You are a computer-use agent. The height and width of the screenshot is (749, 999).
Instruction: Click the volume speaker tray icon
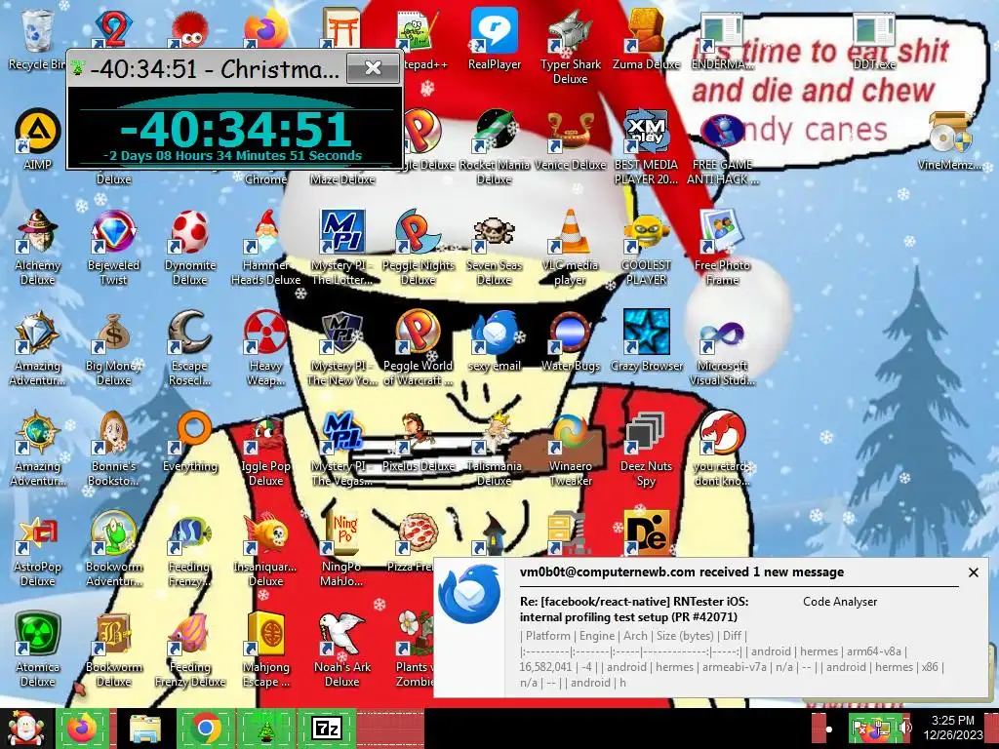904,728
